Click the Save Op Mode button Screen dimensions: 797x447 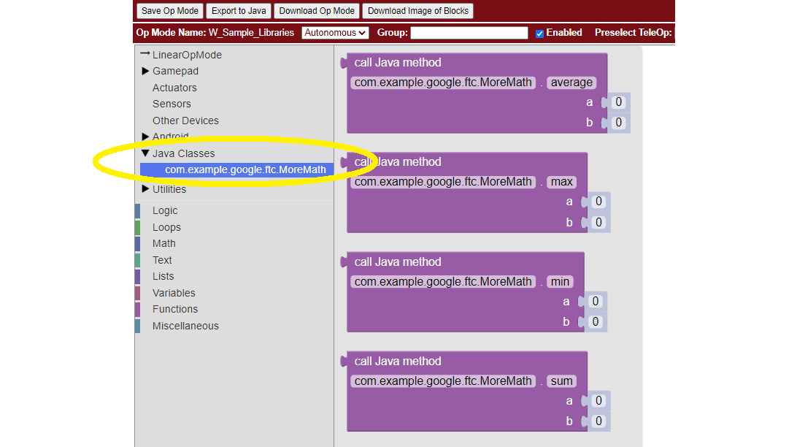click(x=169, y=11)
